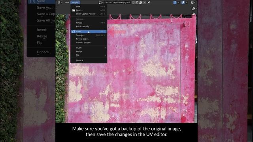Toggle the pin image icon

click(149, 2)
